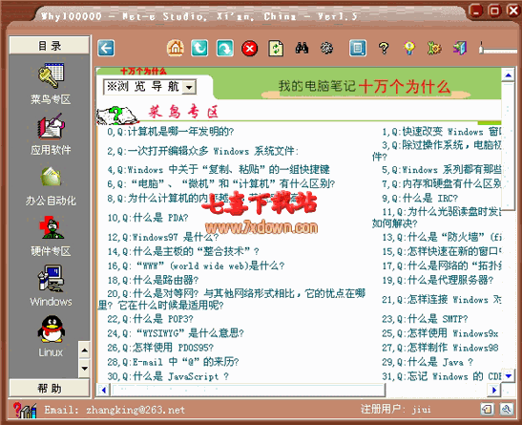Click the blue page list toolbar icon
The image size is (522, 425).
(x=358, y=49)
